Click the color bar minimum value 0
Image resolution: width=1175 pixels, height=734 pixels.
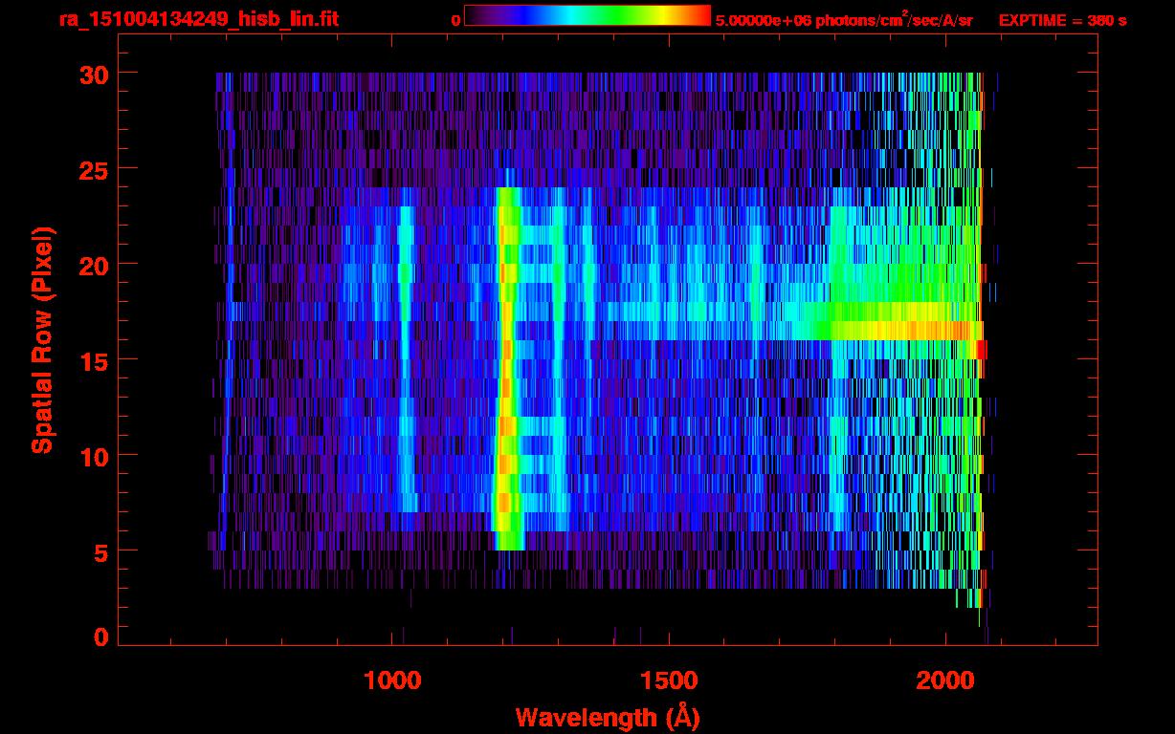(x=455, y=20)
